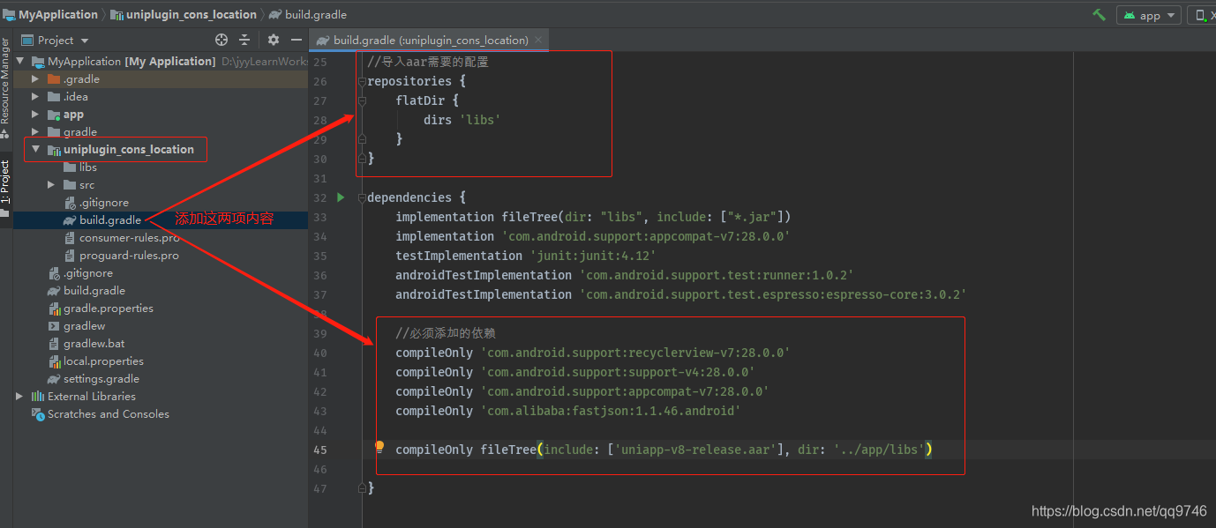Expand the gradle folder
This screenshot has height=528, width=1216.
click(35, 131)
